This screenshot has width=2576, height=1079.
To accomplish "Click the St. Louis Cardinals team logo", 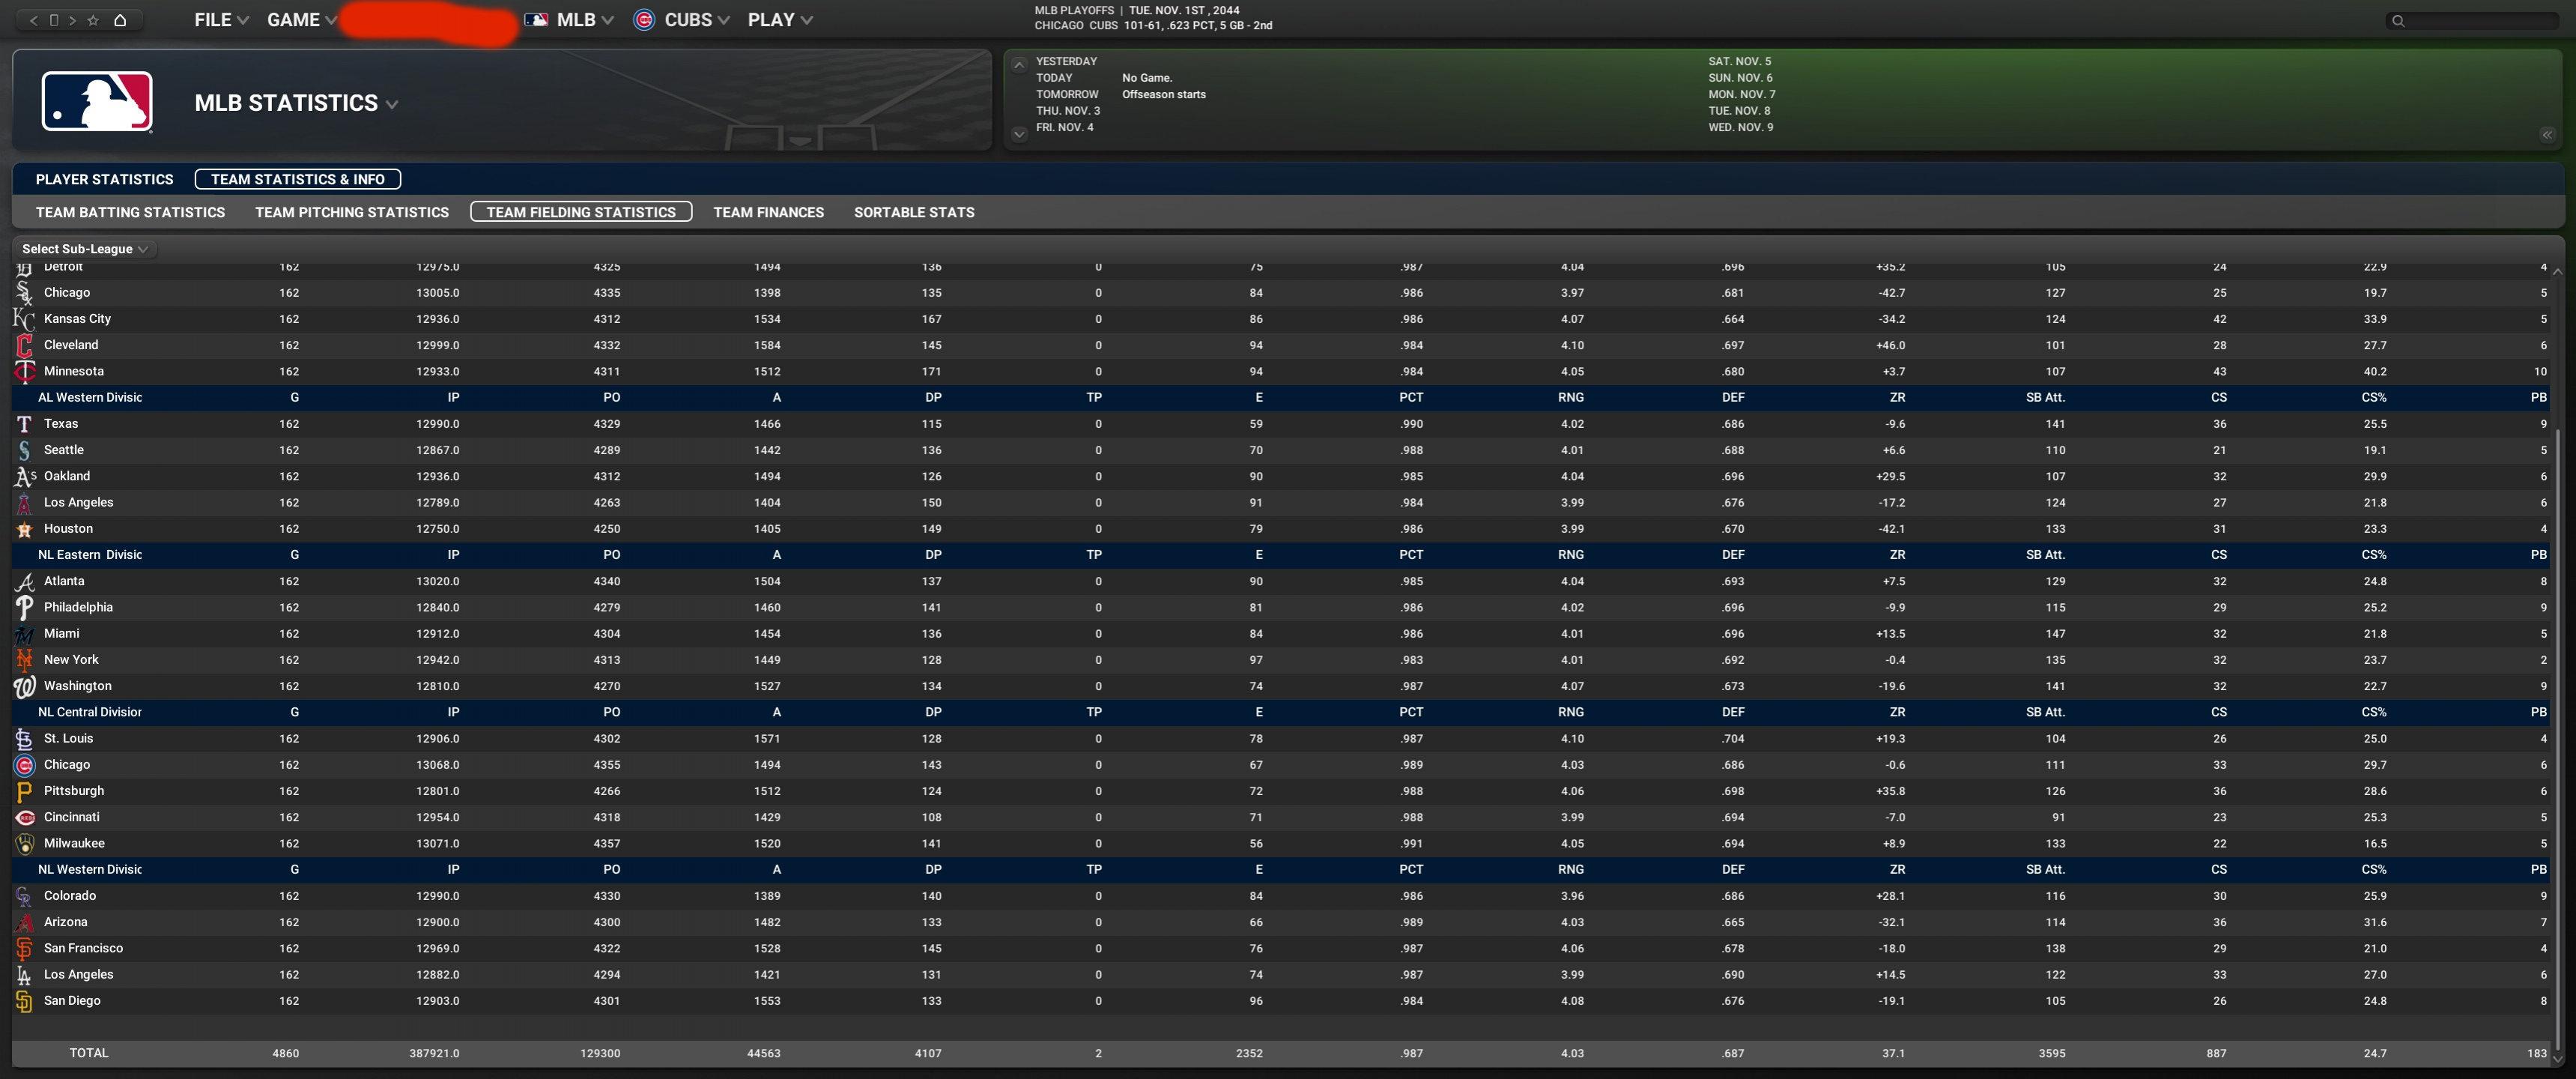I will 24,739.
